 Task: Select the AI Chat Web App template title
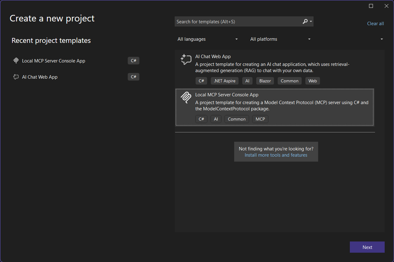[213, 57]
